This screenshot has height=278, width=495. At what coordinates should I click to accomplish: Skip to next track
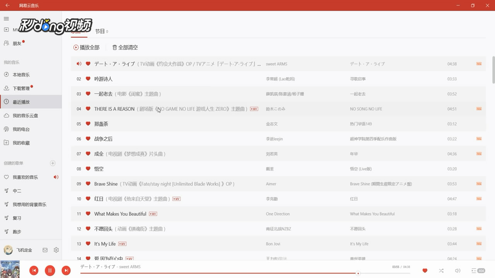(x=66, y=271)
